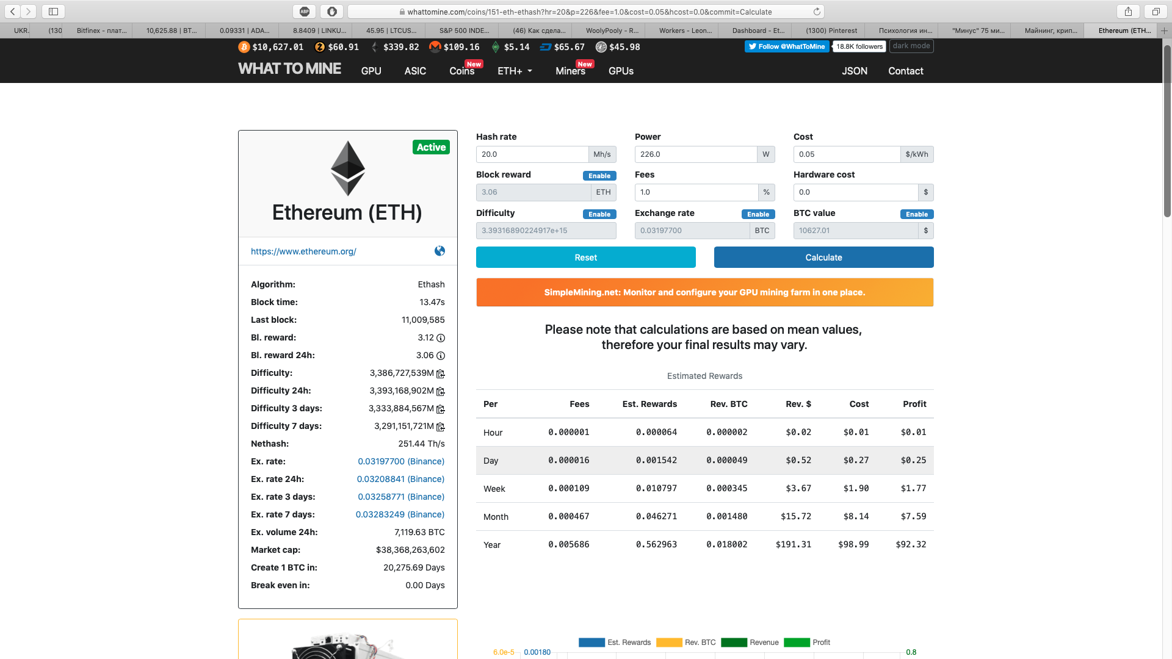Open the Contact page
The height and width of the screenshot is (659, 1172).
(x=906, y=71)
